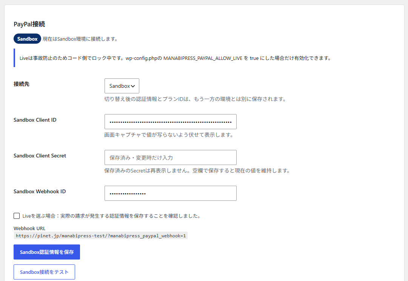Viewport: 408px width, 281px height.
Task: Focus the Sandbox Client ID field
Action: 171,122
